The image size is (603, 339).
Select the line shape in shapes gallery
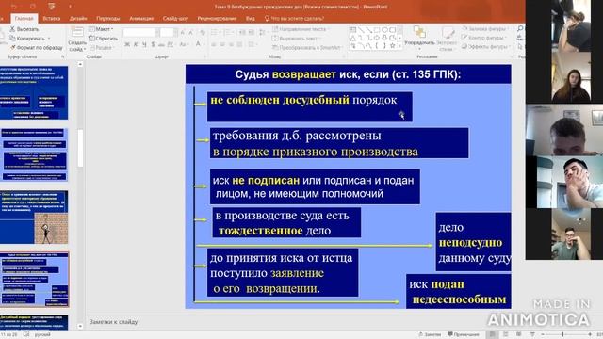tap(361, 29)
